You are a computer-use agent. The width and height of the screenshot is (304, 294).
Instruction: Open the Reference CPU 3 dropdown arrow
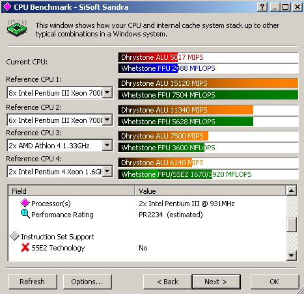click(107, 145)
